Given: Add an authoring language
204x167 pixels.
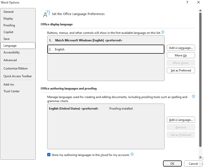Looking at the screenshot, I should point(181,120).
